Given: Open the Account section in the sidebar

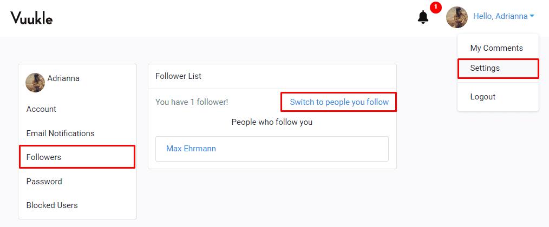Looking at the screenshot, I should tap(41, 109).
